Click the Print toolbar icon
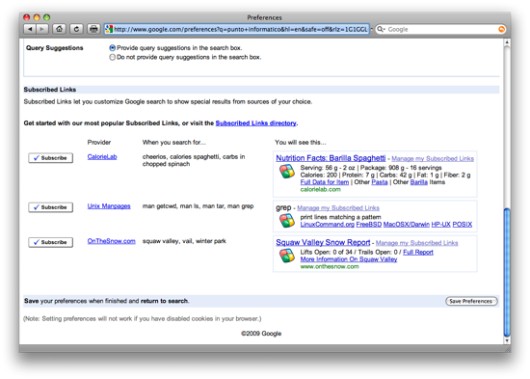The height and width of the screenshot is (379, 530). tap(93, 29)
